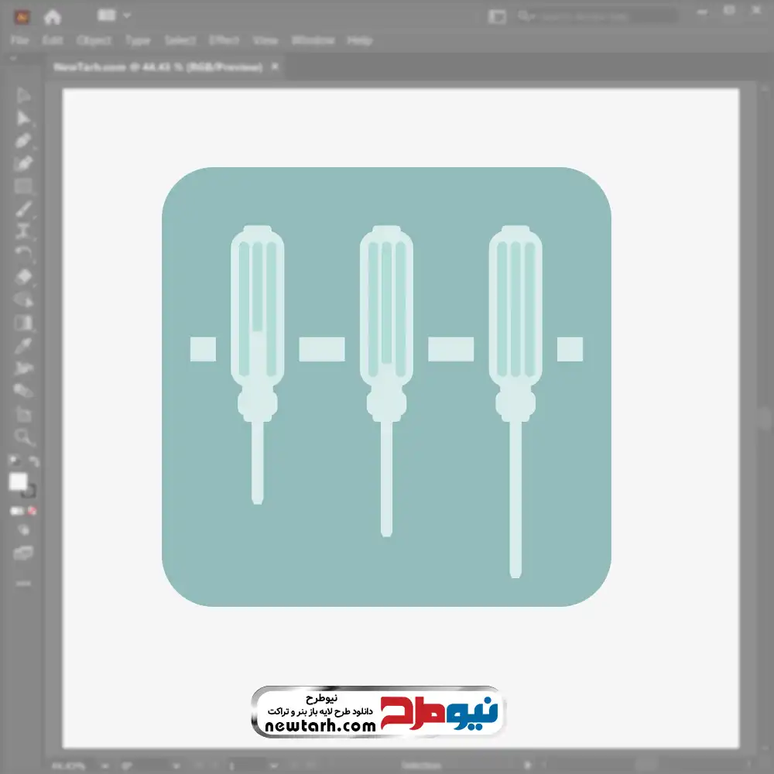
Task: Activate the Eyedropper tool
Action: (23, 345)
